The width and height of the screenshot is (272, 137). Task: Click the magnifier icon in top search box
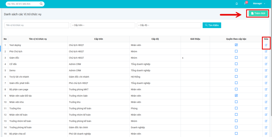coord(41,4)
